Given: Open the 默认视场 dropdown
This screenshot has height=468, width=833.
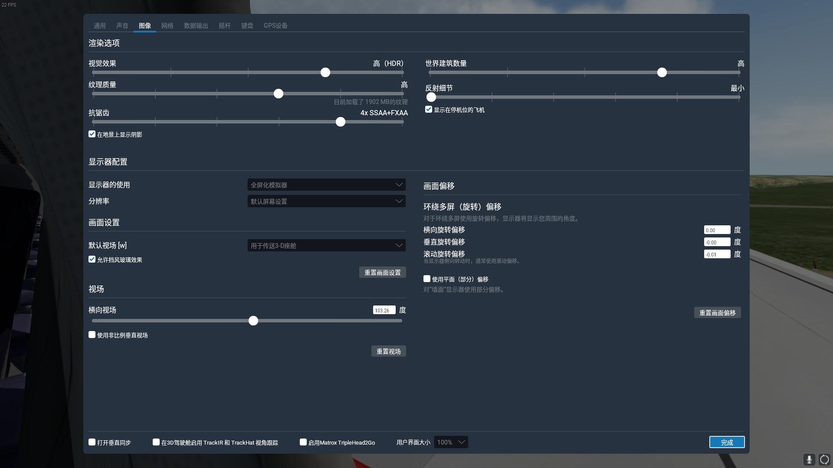Looking at the screenshot, I should pyautogui.click(x=327, y=245).
